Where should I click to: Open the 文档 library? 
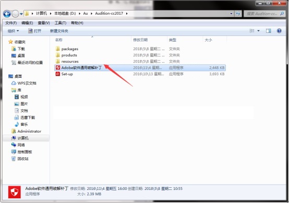coord(24,111)
